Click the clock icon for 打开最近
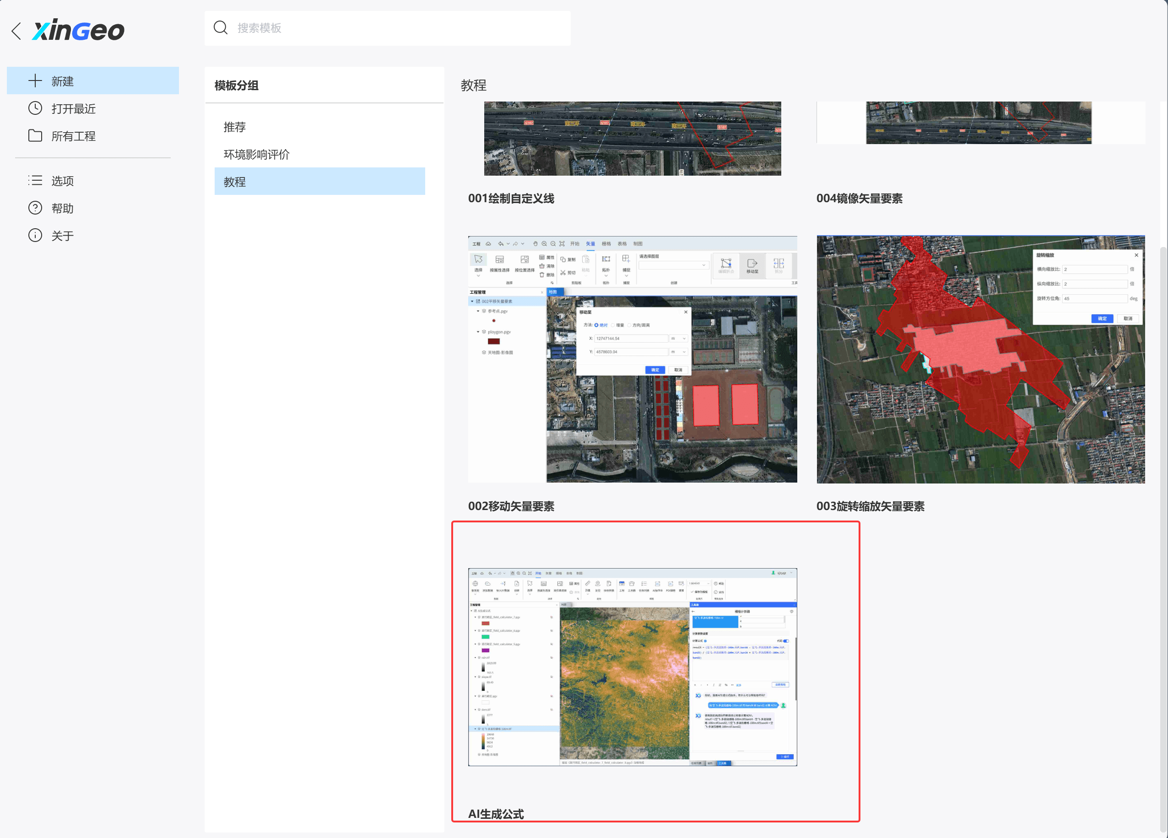Screen dimensions: 1168x838 [35, 108]
